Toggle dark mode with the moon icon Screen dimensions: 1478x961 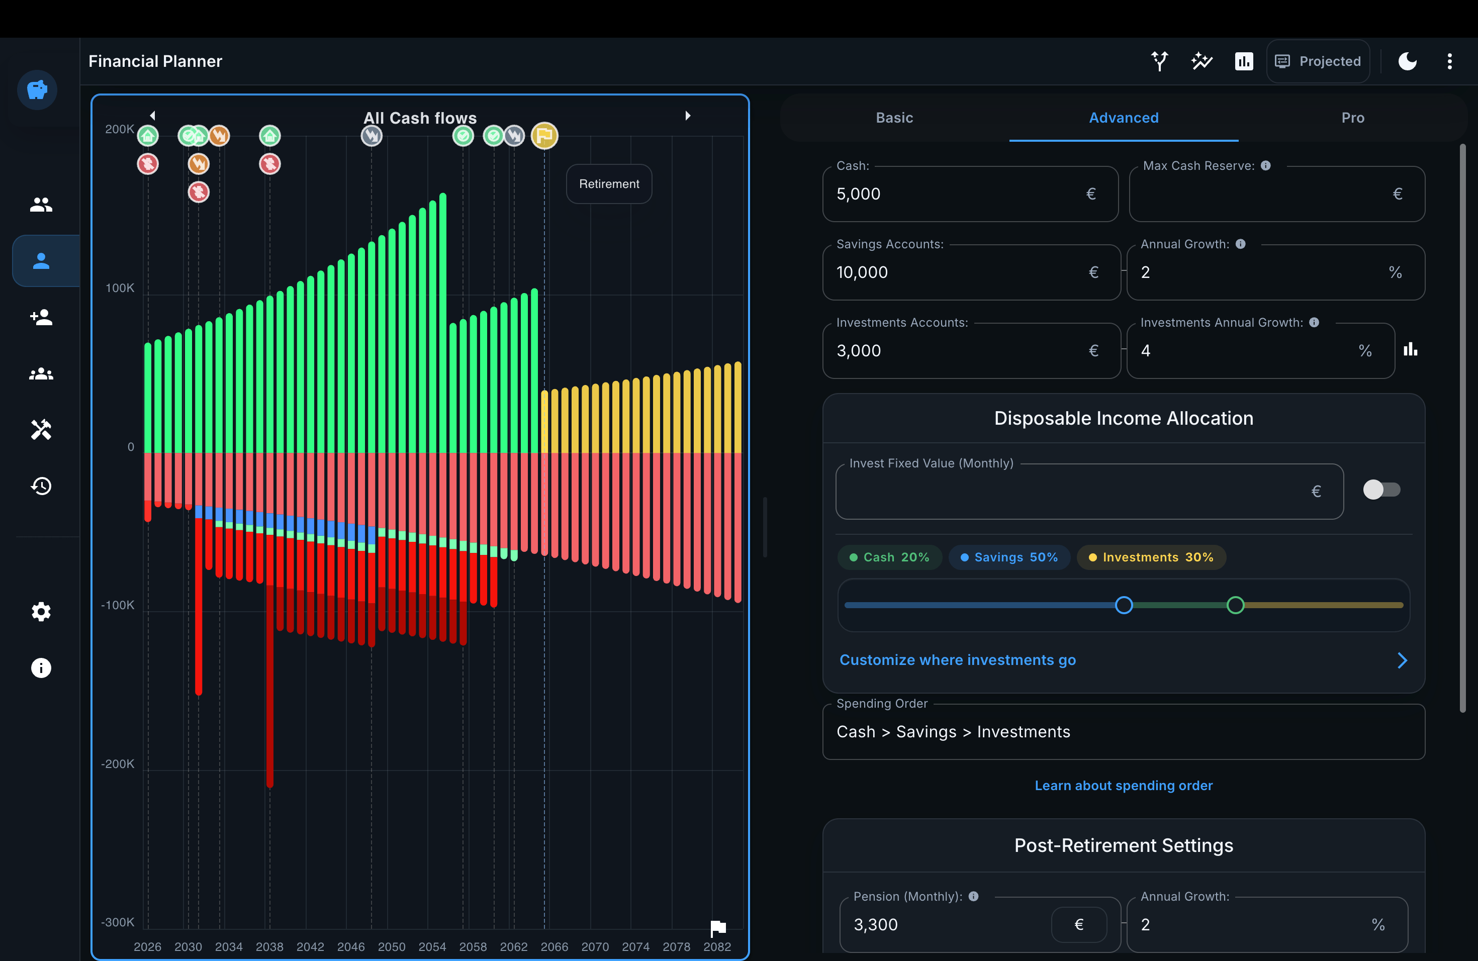1407,61
